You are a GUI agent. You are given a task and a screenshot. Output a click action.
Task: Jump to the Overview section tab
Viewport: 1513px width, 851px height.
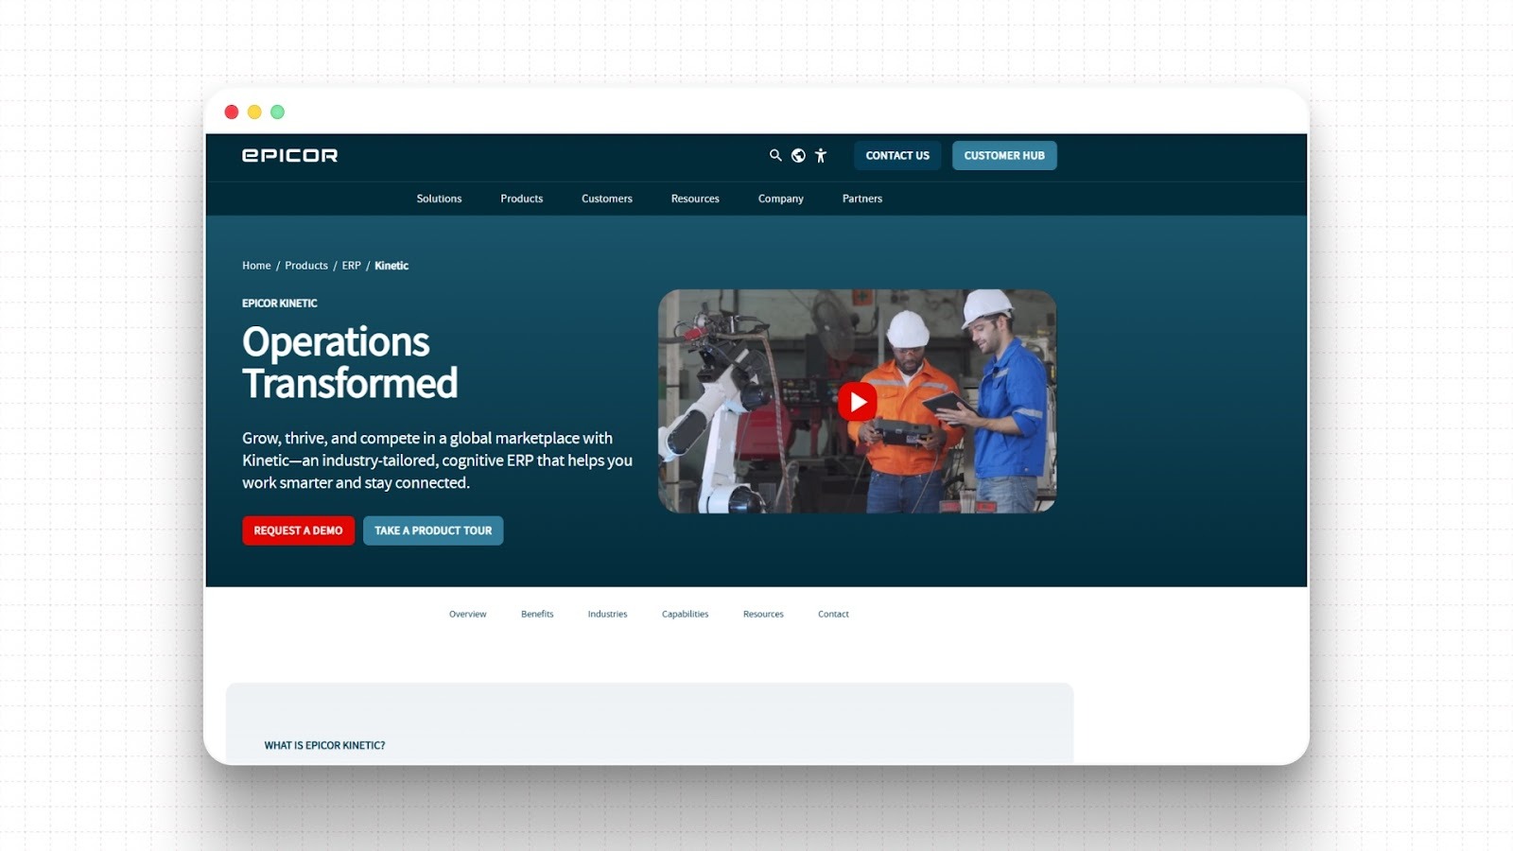467,614
